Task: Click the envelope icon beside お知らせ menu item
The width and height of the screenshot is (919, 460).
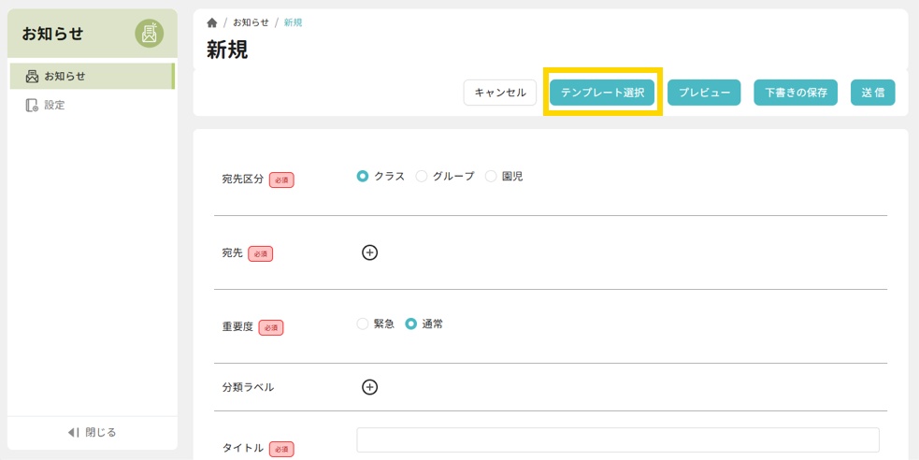Action: (x=32, y=76)
